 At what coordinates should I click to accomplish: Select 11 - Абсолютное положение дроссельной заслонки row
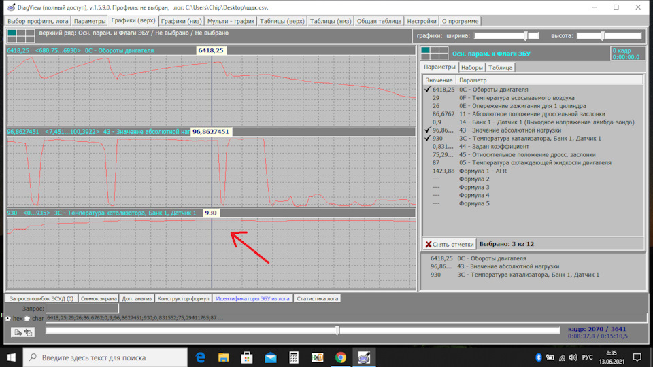[533, 114]
